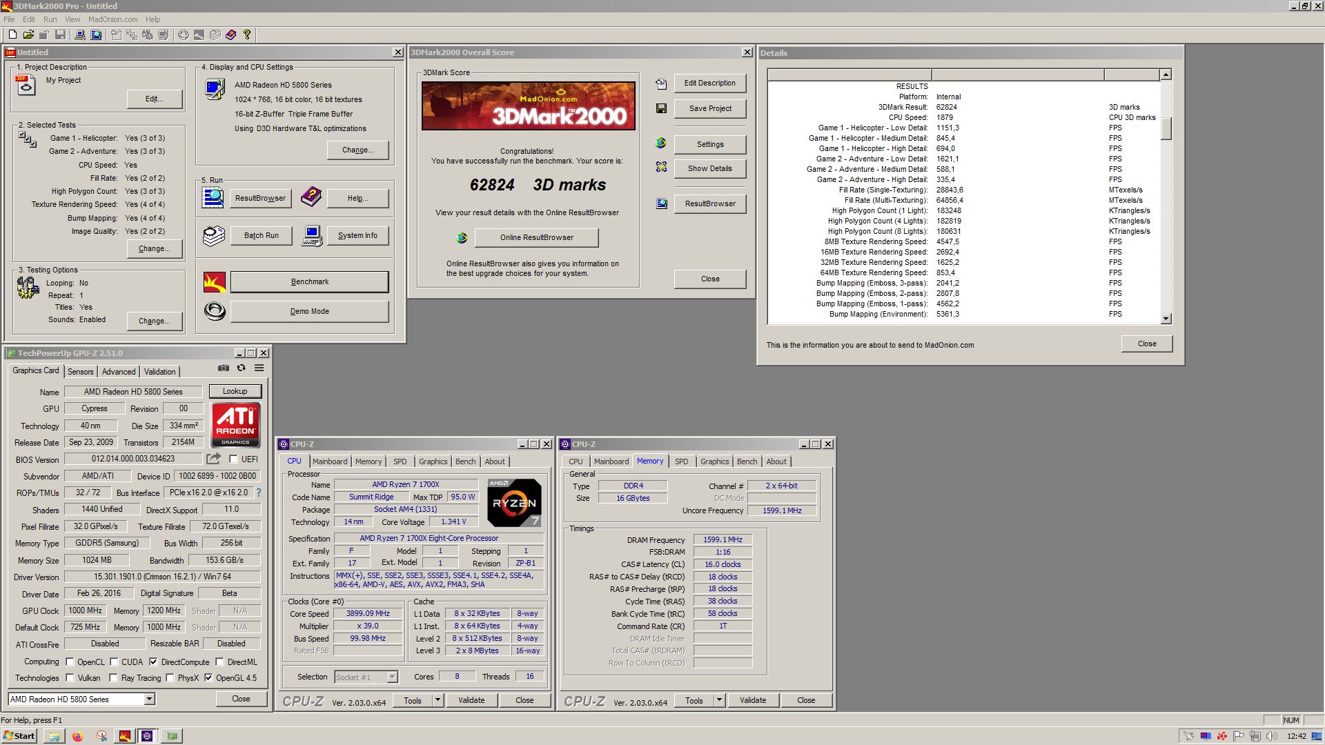Click the Bus Interface question mark in GPU-Z
This screenshot has height=745, width=1325.
(259, 493)
